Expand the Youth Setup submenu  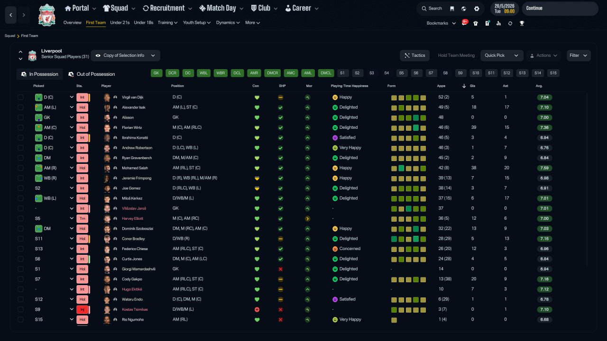click(197, 23)
